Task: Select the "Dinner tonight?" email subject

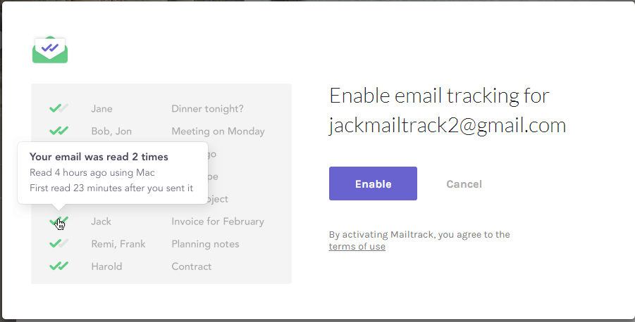Action: pos(207,108)
